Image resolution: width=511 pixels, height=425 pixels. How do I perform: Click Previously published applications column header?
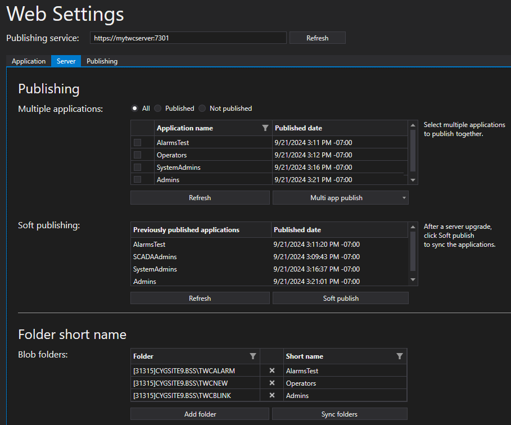pyautogui.click(x=201, y=230)
